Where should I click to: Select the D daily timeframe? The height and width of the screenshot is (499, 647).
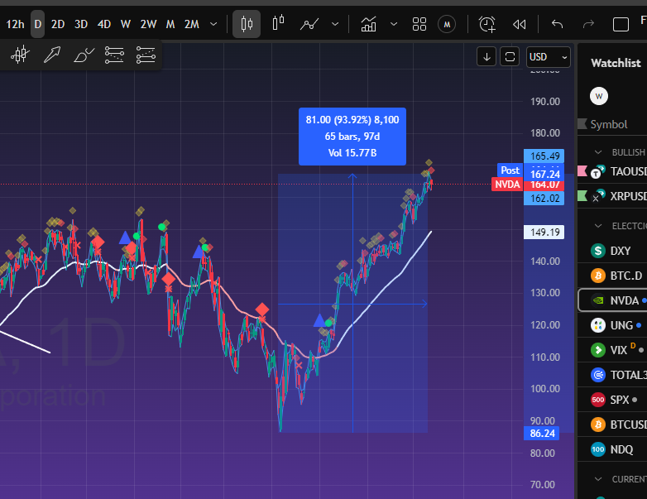pos(37,24)
